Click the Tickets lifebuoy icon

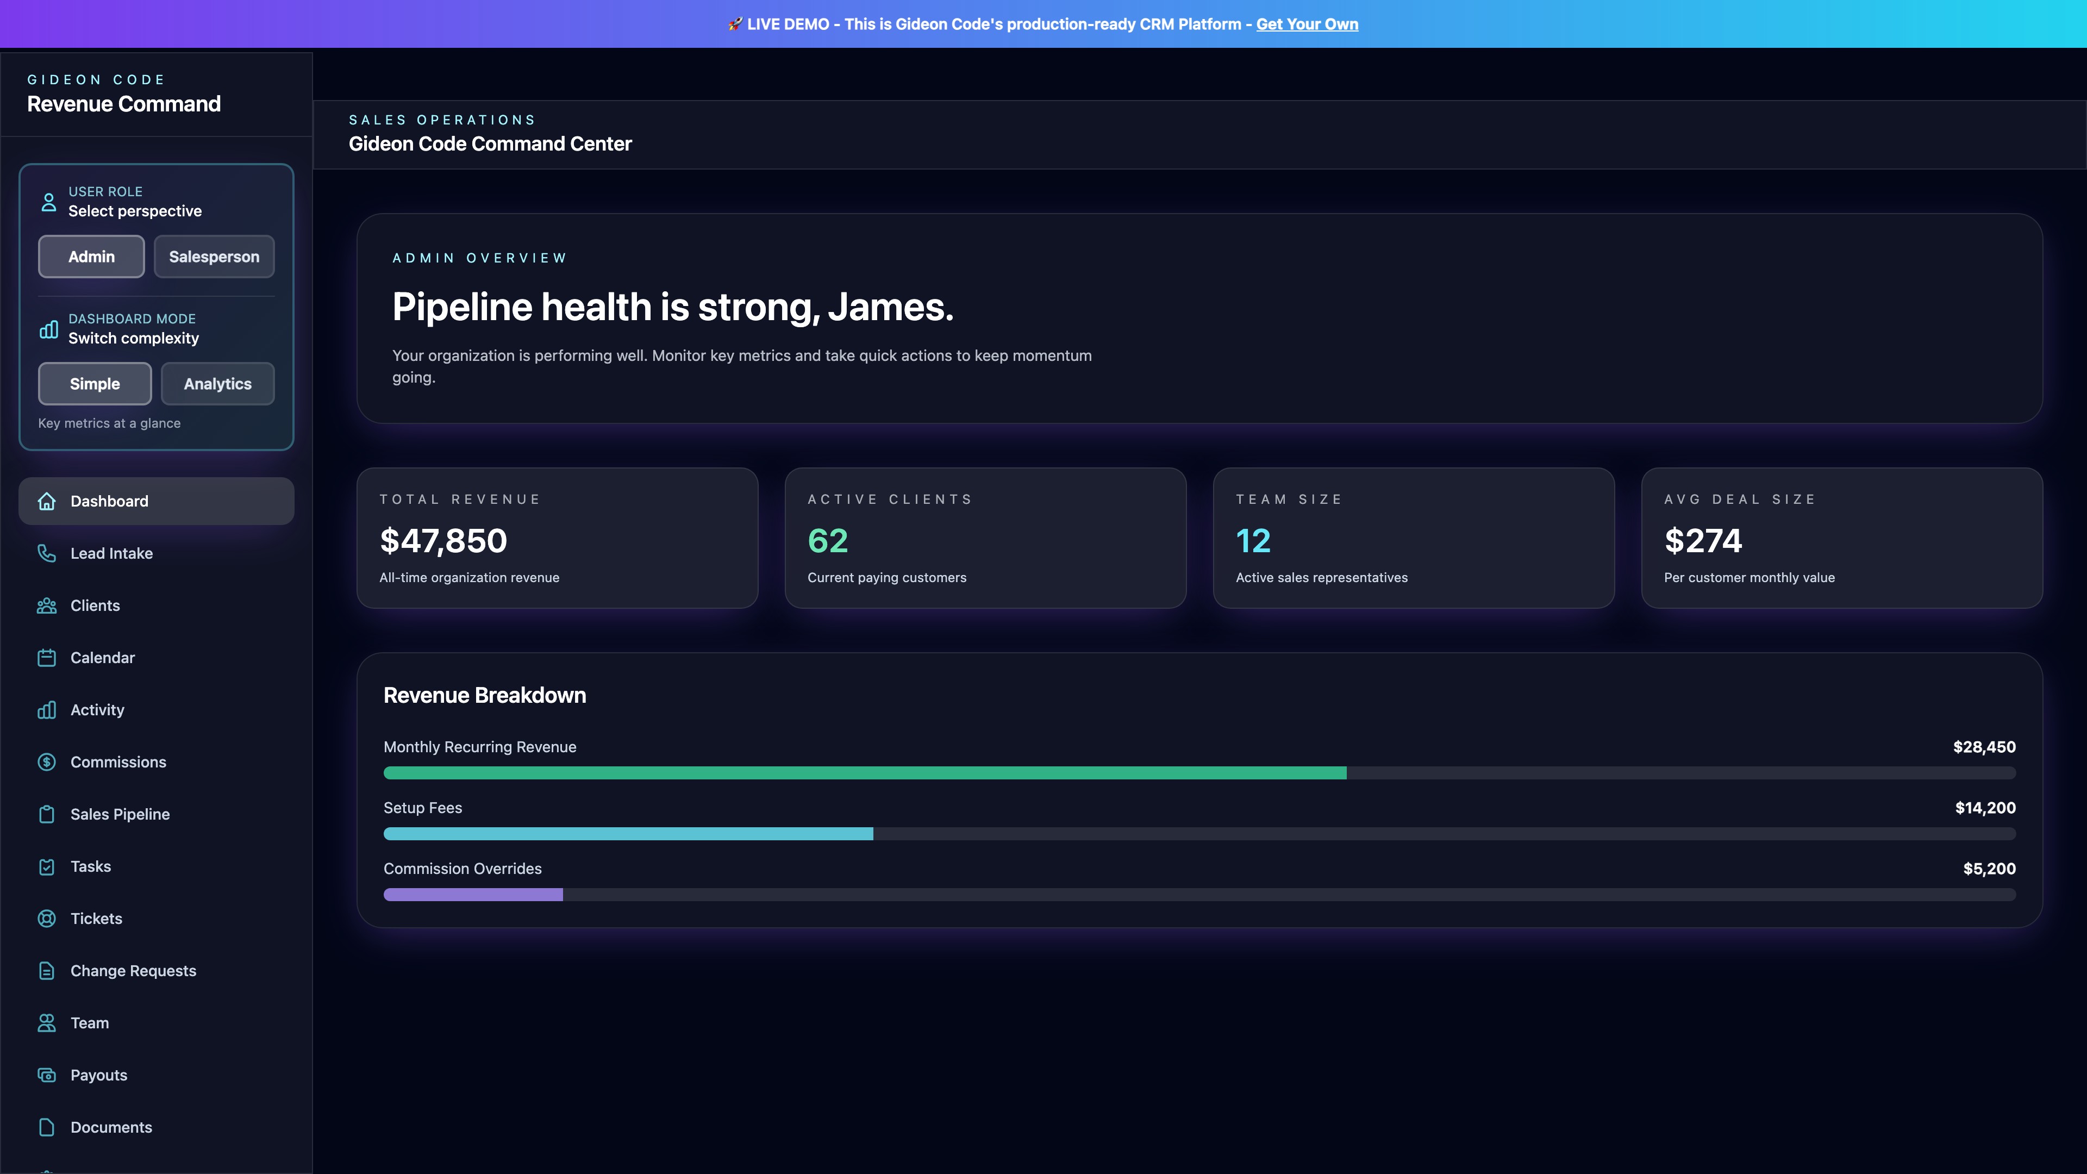pos(47,919)
